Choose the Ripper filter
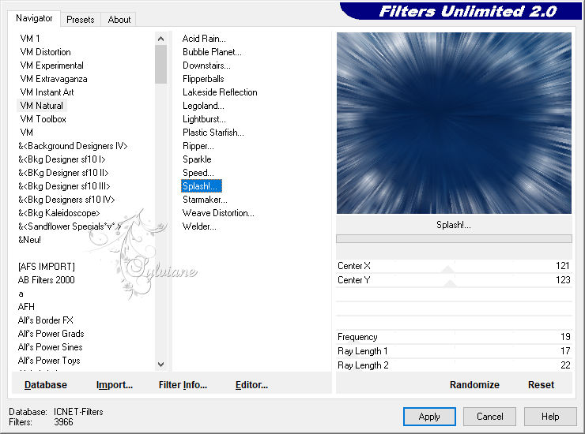Viewport: 585px width, 434px height. point(198,146)
